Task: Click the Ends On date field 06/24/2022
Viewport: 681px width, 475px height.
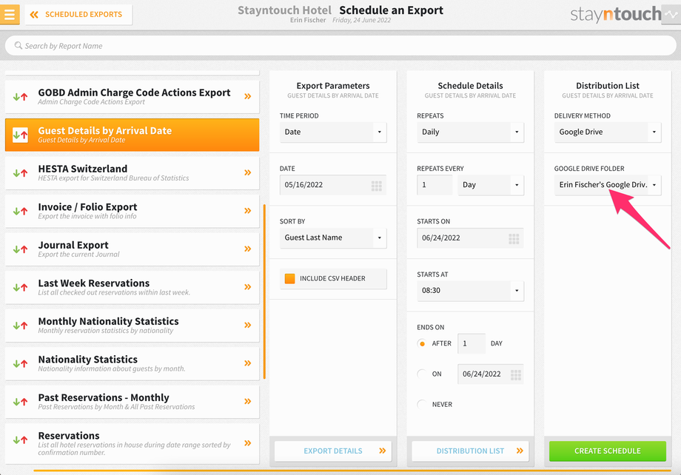Action: pos(491,374)
